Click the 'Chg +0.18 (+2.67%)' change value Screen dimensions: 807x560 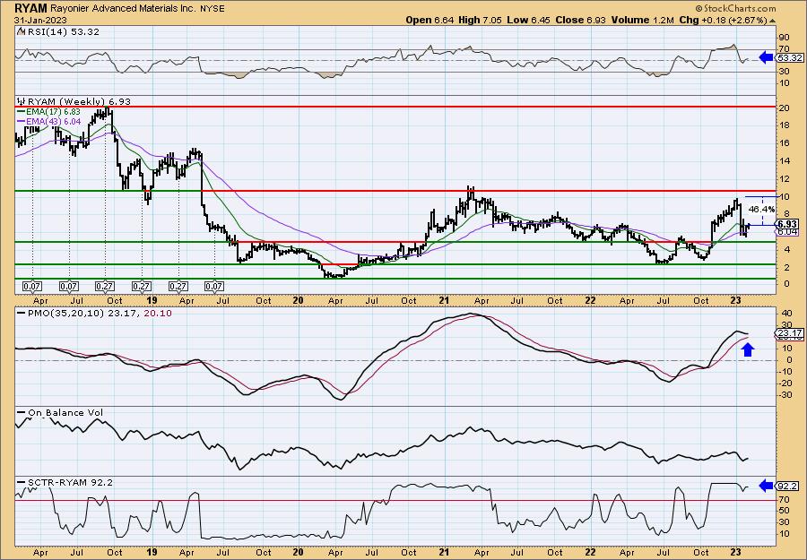click(x=723, y=20)
